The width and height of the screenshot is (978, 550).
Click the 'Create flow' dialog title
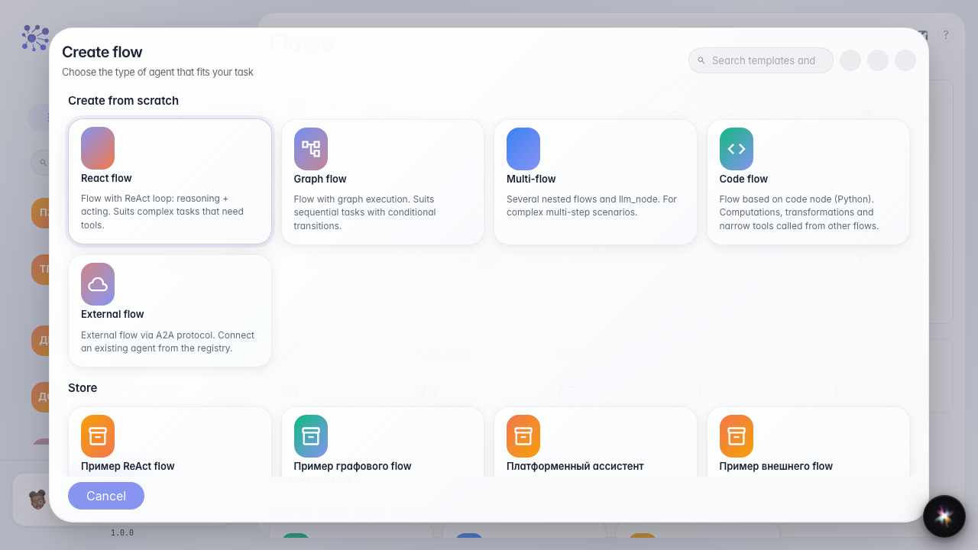102,52
